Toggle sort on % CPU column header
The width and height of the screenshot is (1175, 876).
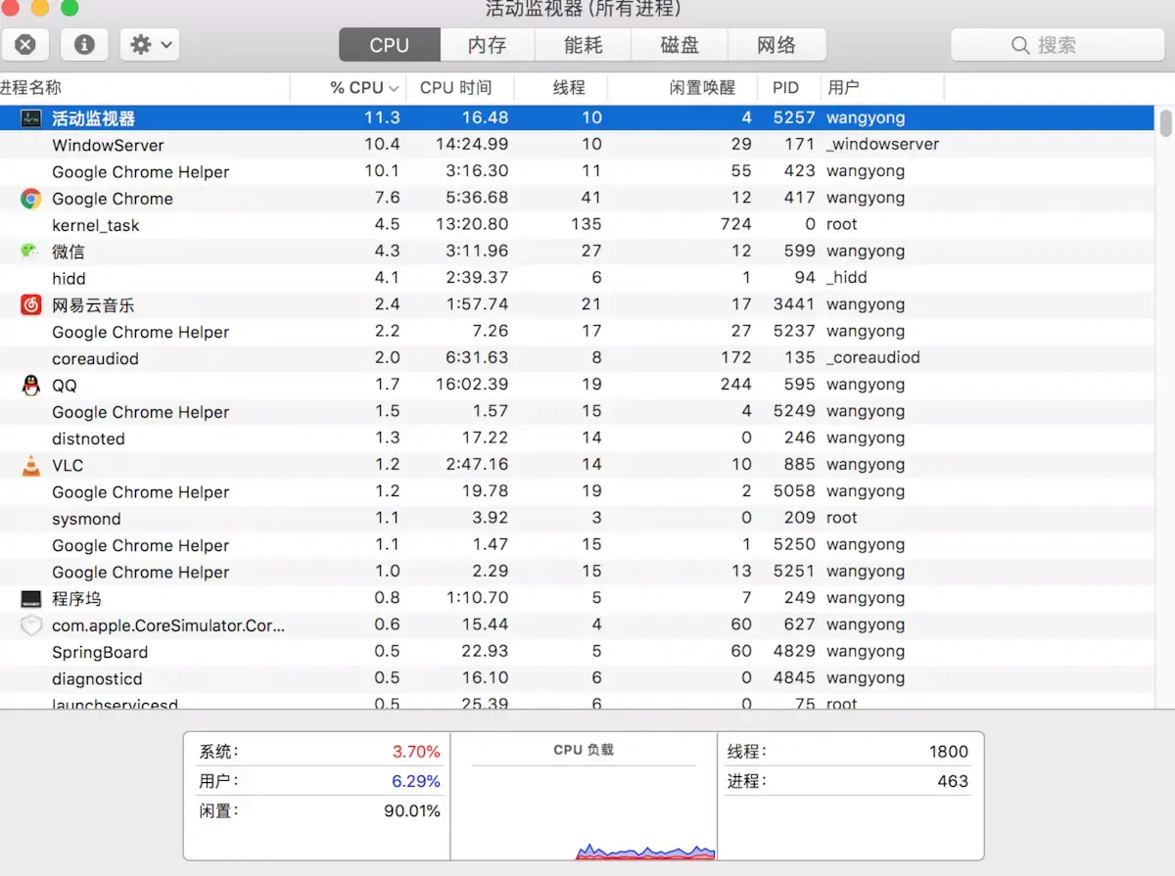(349, 87)
